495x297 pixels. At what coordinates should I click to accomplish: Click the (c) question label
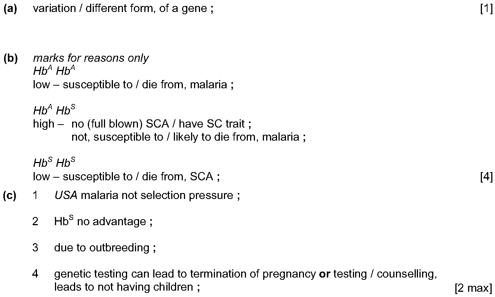coord(10,196)
